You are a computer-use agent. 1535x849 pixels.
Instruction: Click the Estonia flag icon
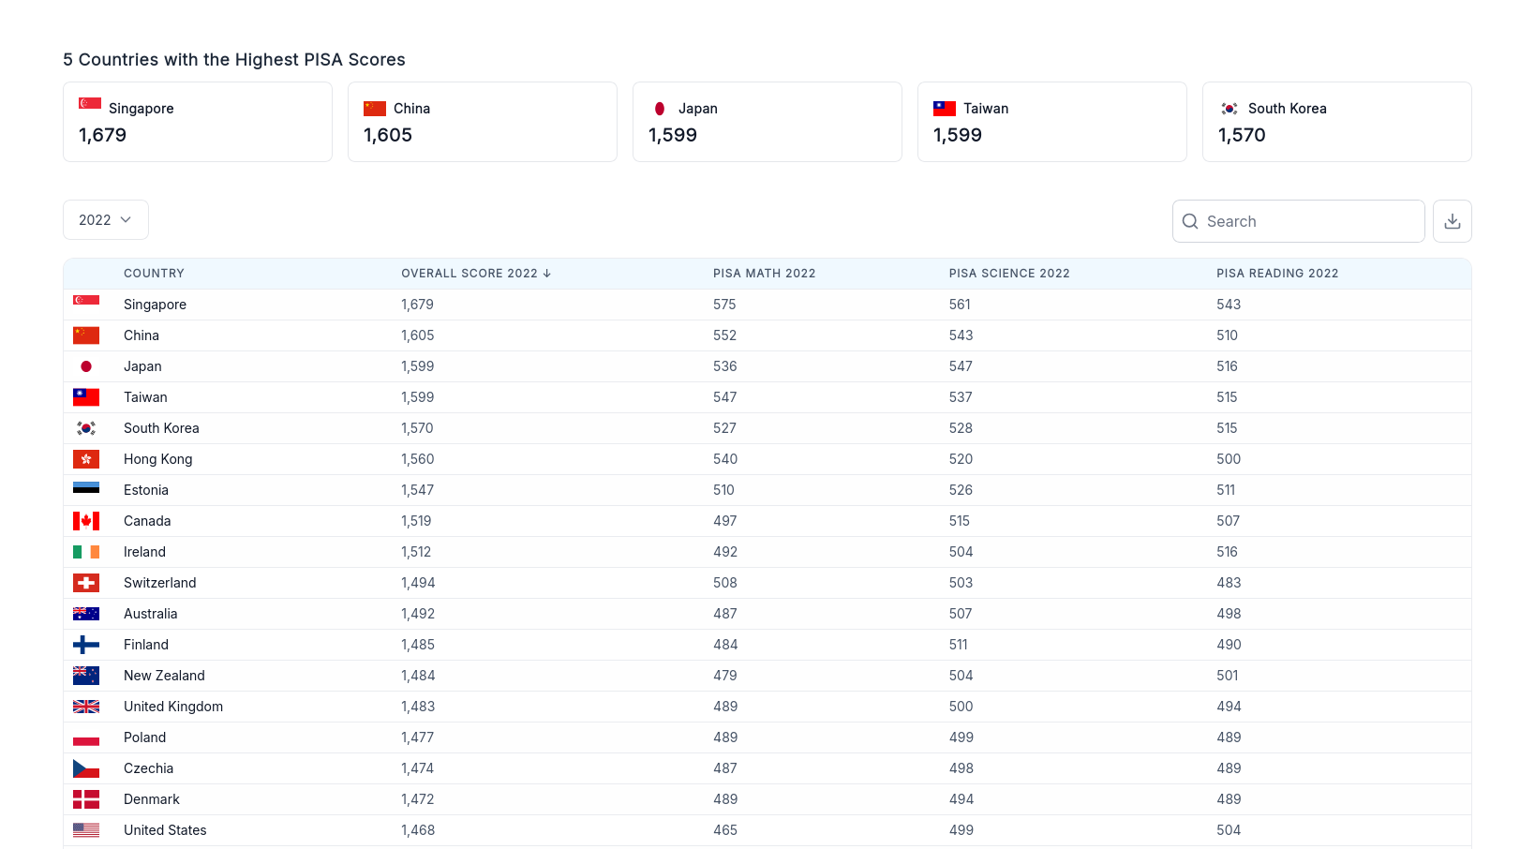pyautogui.click(x=86, y=488)
